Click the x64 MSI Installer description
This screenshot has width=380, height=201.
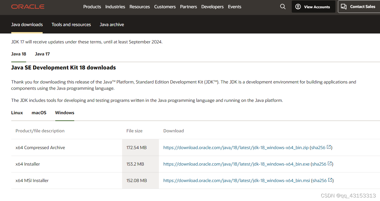point(32,180)
